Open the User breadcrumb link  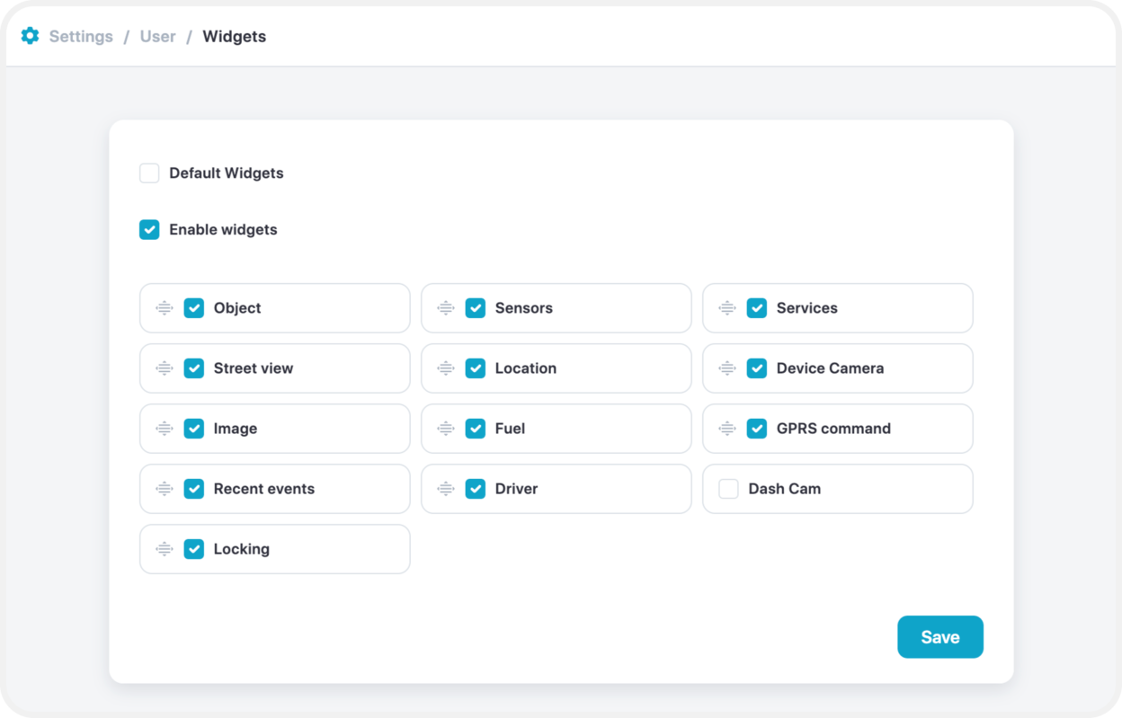pos(157,37)
